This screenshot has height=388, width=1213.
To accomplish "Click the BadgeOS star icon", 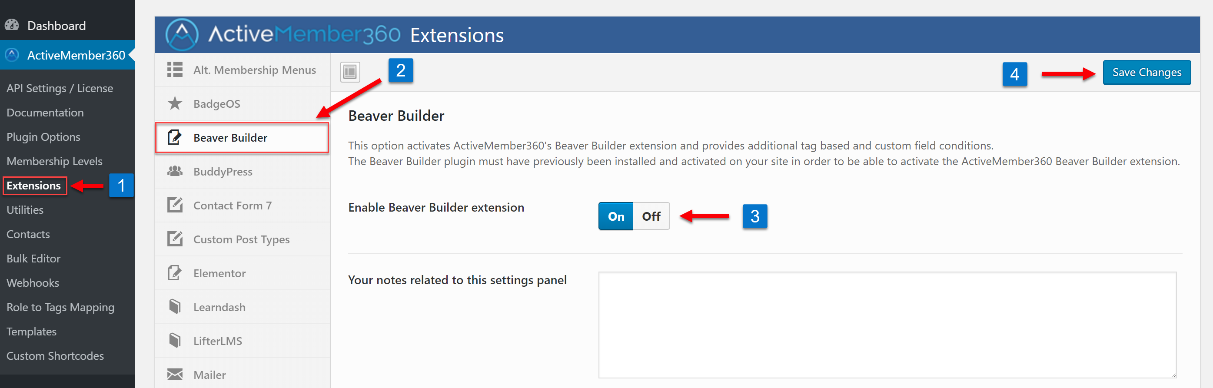I will 175,103.
